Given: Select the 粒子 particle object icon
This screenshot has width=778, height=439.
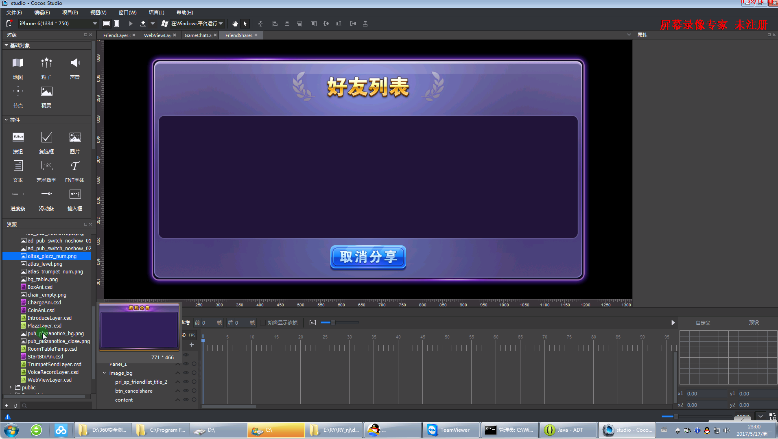Looking at the screenshot, I should 46,63.
